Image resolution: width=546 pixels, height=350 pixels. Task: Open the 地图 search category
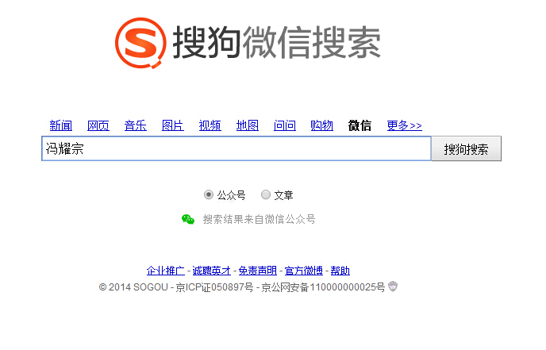(x=248, y=125)
